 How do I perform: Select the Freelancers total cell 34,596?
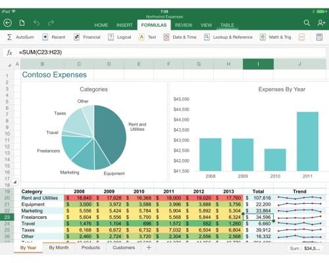pos(259,217)
